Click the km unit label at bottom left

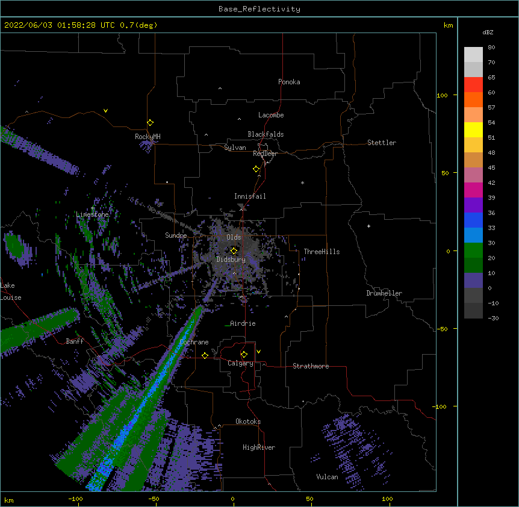pos(9,500)
